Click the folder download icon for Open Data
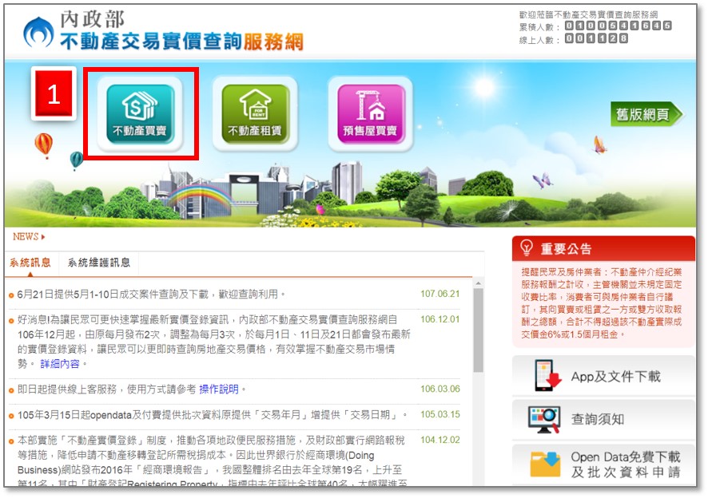708x498 pixels. pos(546,464)
